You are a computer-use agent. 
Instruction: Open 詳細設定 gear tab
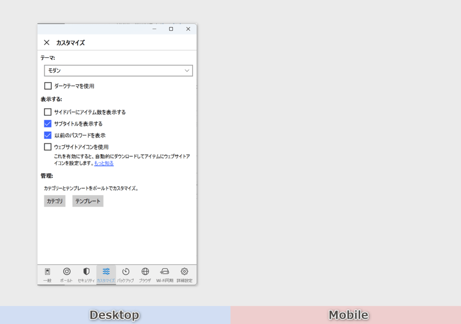click(184, 275)
